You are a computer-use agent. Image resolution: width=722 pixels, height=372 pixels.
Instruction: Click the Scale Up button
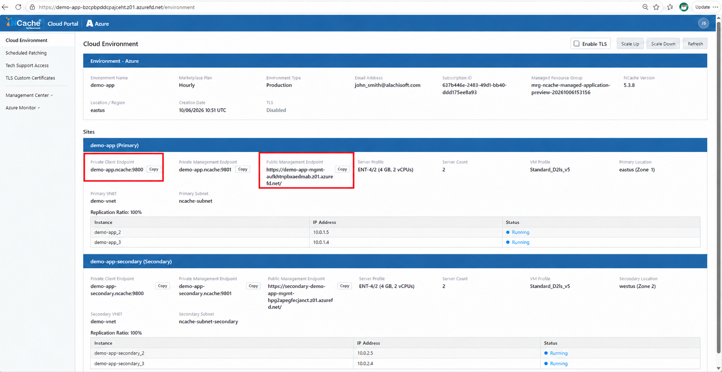(x=630, y=44)
